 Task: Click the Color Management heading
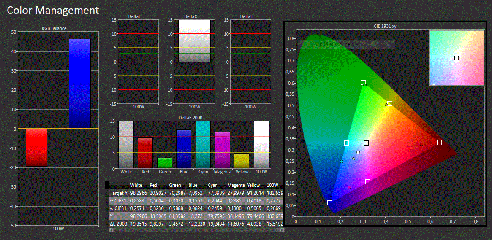[53, 10]
